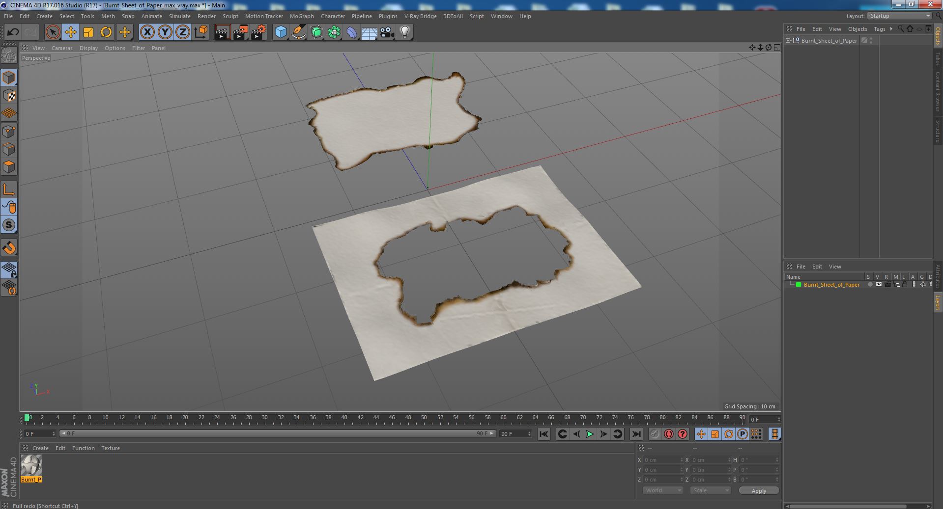Switch to Model mode
This screenshot has width=943, height=509.
coord(9,78)
